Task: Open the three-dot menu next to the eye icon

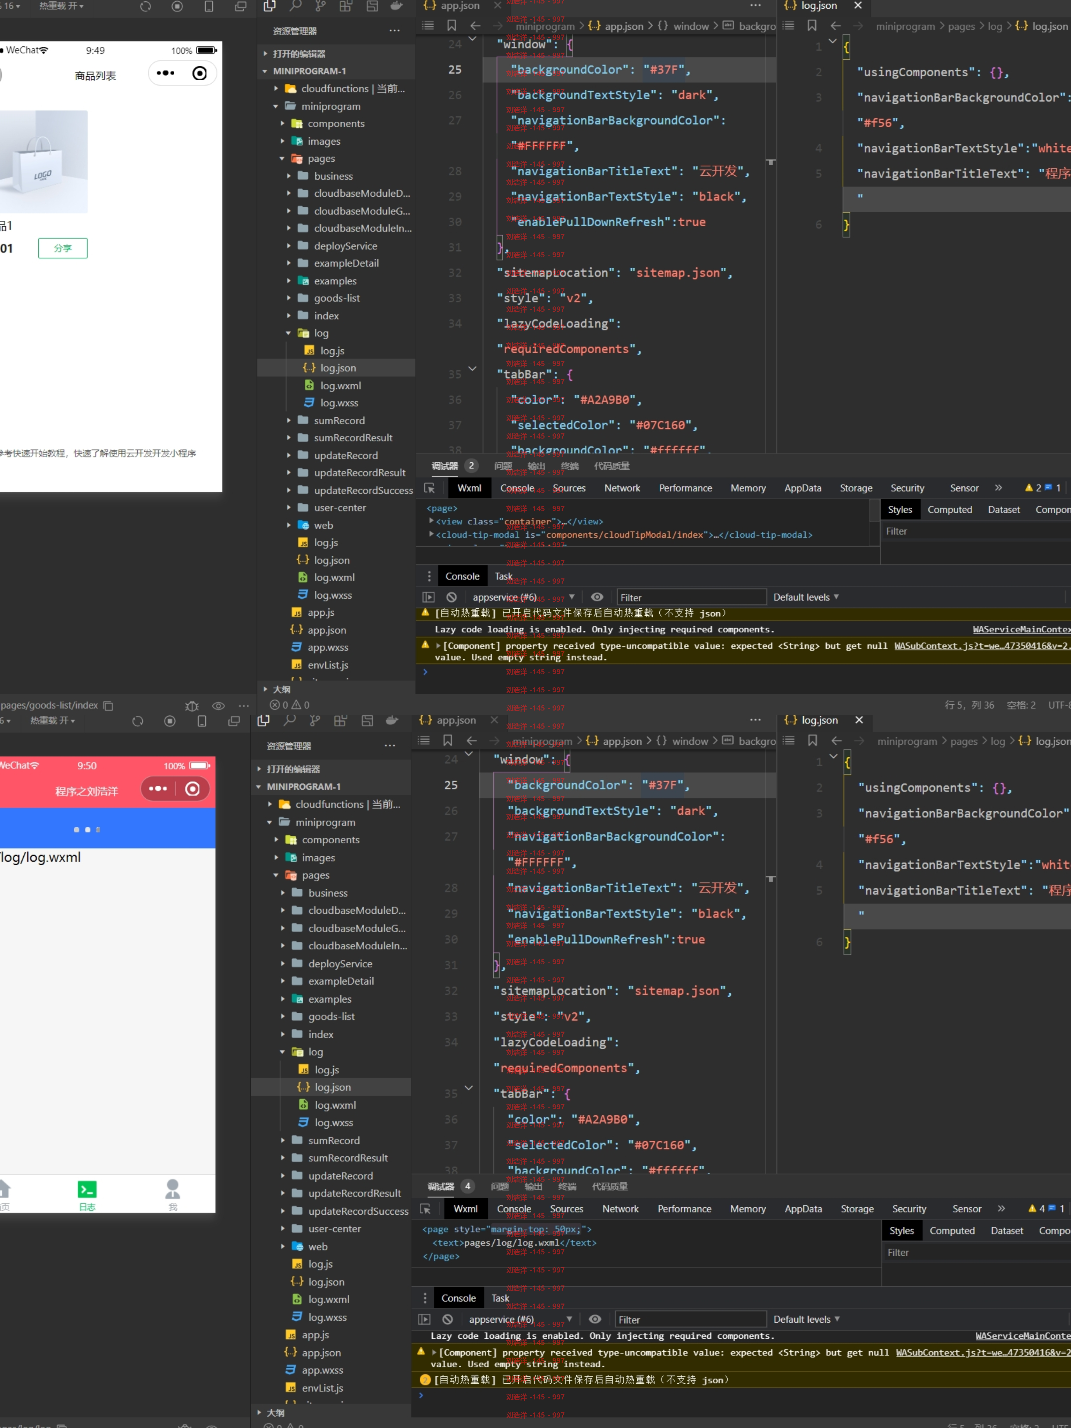Action: point(243,706)
